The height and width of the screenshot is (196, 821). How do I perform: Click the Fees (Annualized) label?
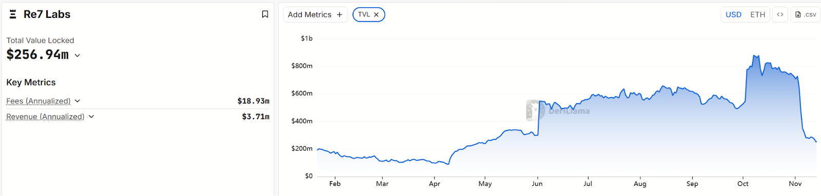tap(38, 101)
